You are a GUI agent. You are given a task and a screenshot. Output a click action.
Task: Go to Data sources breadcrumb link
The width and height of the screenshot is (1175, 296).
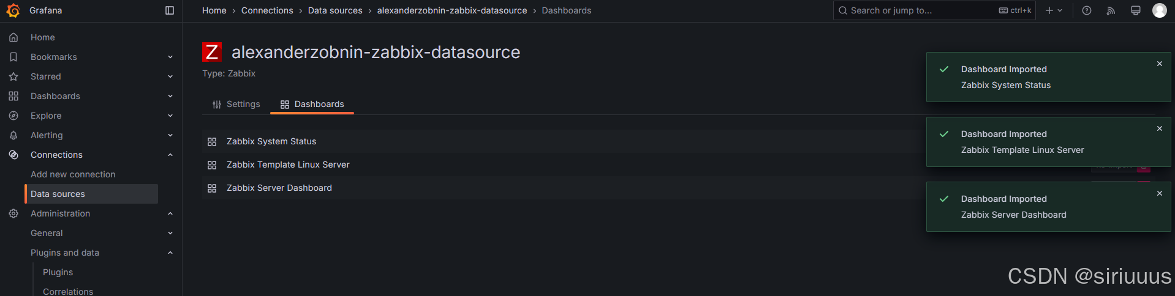pos(335,10)
